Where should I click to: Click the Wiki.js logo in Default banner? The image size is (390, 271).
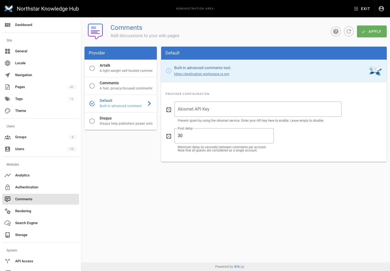[375, 70]
